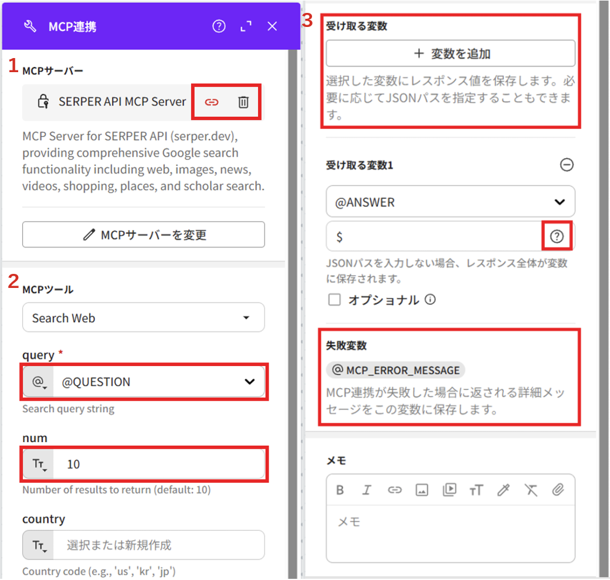Click the link icon beside SERPER API MCP Server
The width and height of the screenshot is (610, 580).
coord(211,102)
